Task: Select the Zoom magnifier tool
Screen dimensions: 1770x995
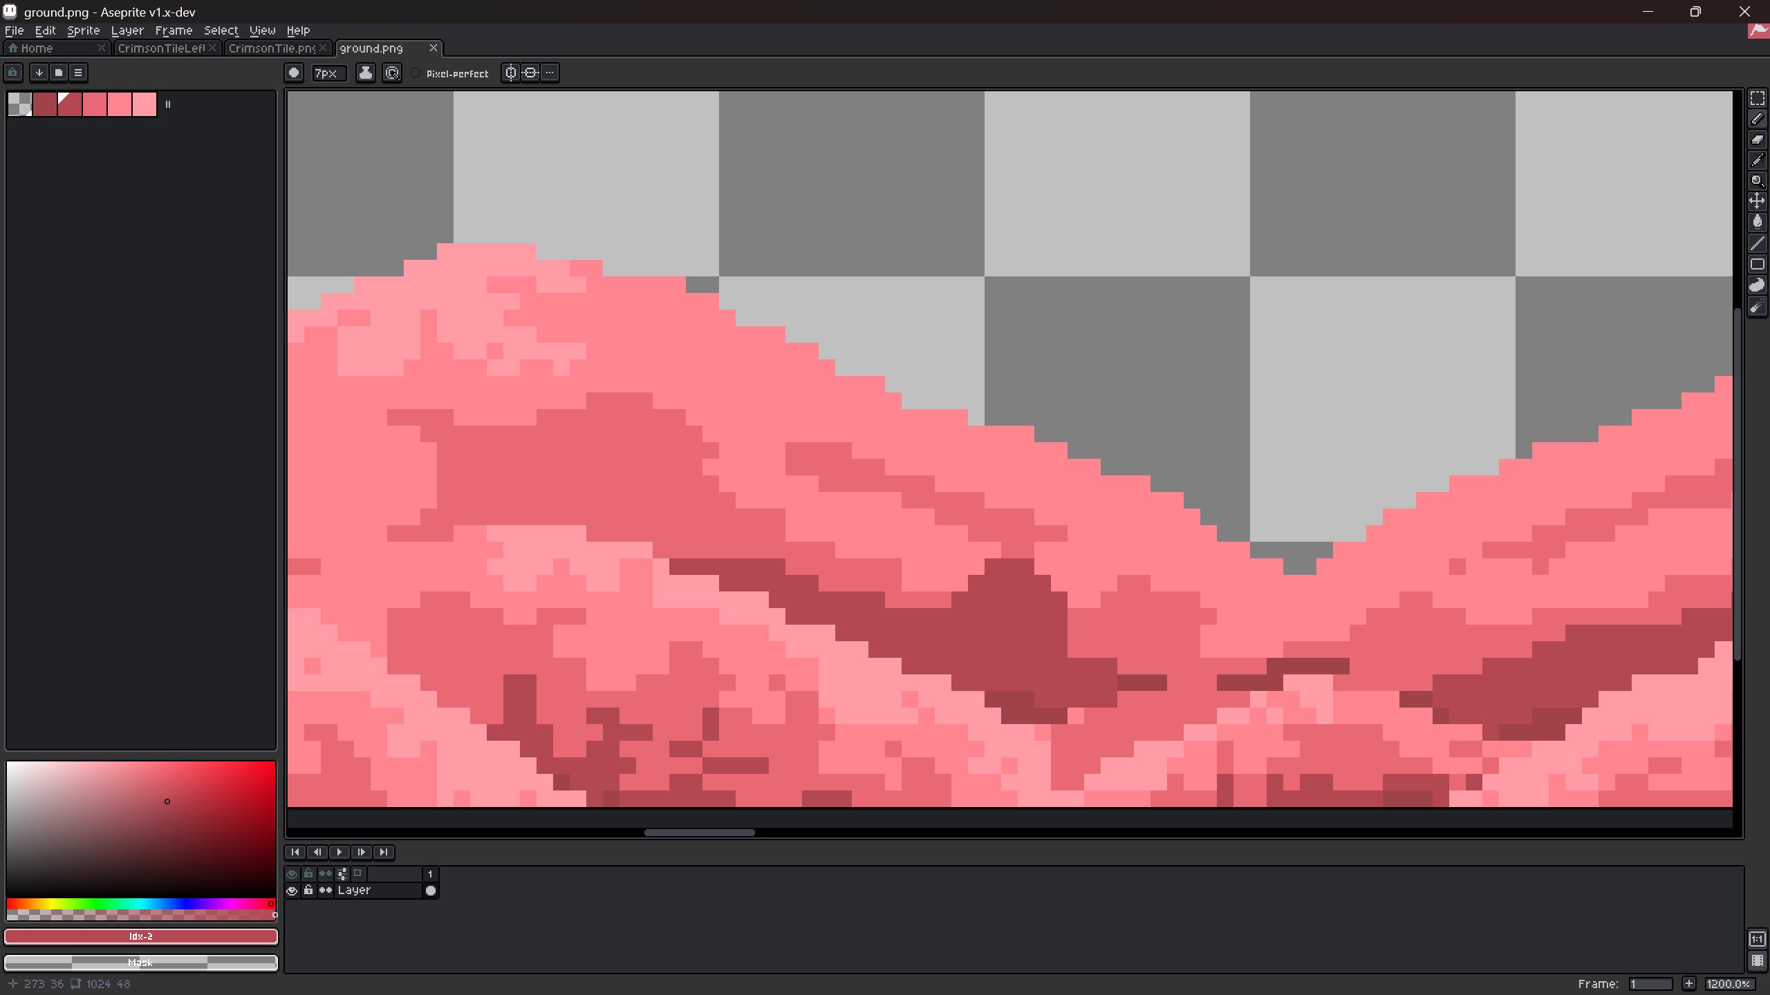Action: [x=1757, y=181]
